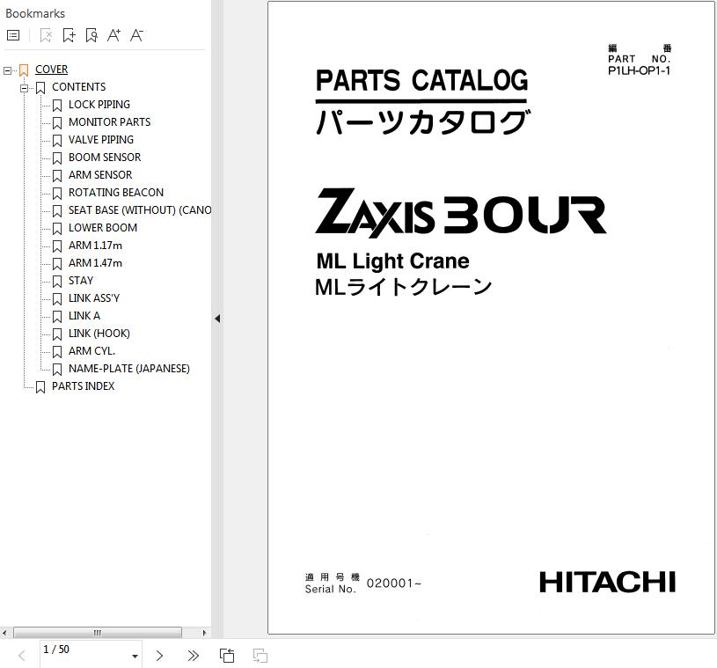This screenshot has width=717, height=668.
Task: Click the next view icon
Action: [x=260, y=656]
